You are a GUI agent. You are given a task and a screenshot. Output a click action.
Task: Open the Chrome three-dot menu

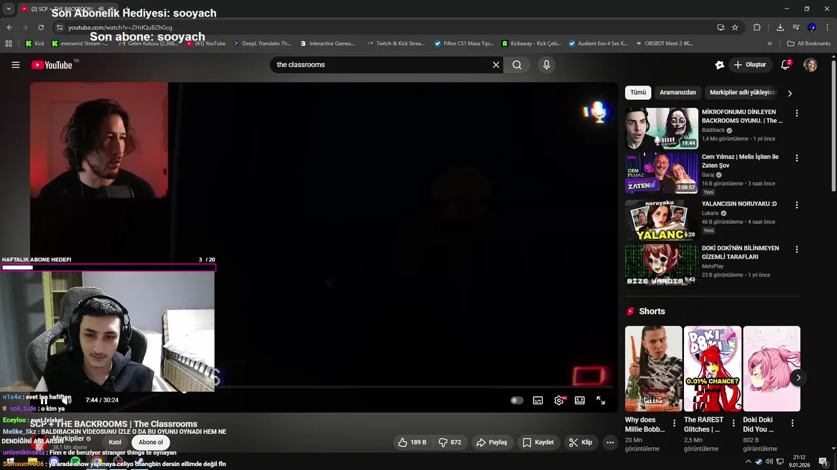pos(828,27)
